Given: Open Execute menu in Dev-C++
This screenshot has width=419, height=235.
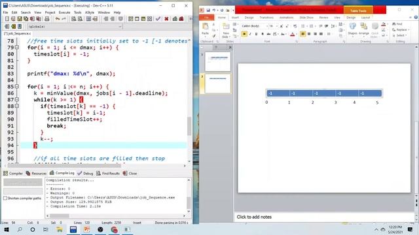Looking at the screenshot, I should [x=64, y=12].
